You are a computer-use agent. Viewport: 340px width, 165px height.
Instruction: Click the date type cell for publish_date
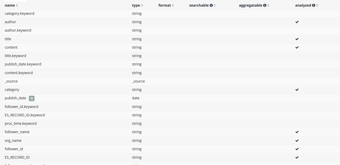click(136, 98)
